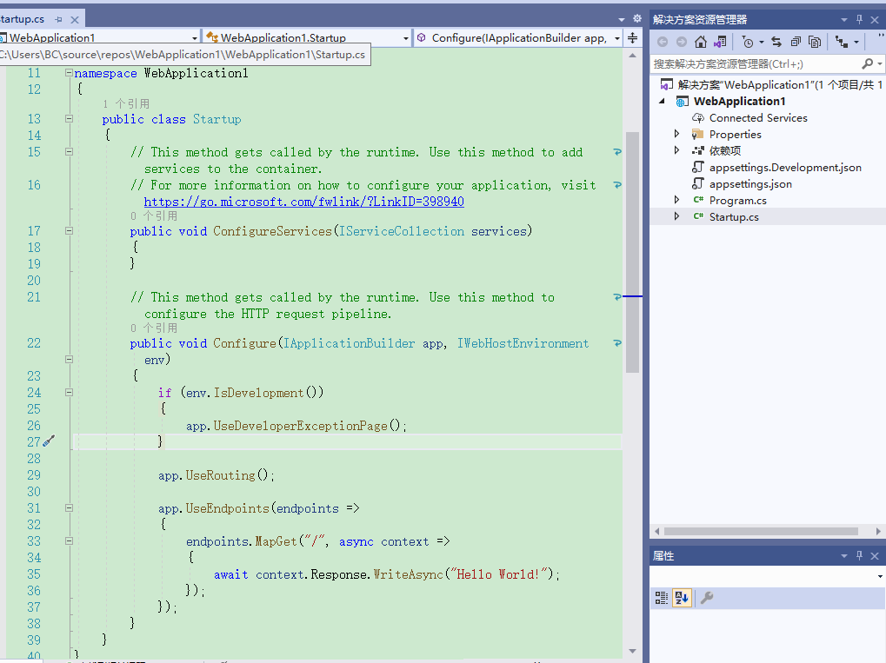Toggle alphabetical sort in Properties panel
886x663 pixels.
point(682,598)
